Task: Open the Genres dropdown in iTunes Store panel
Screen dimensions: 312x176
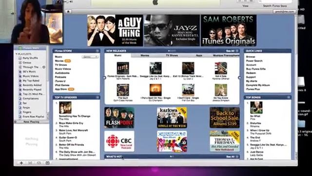Action: (x=90, y=57)
